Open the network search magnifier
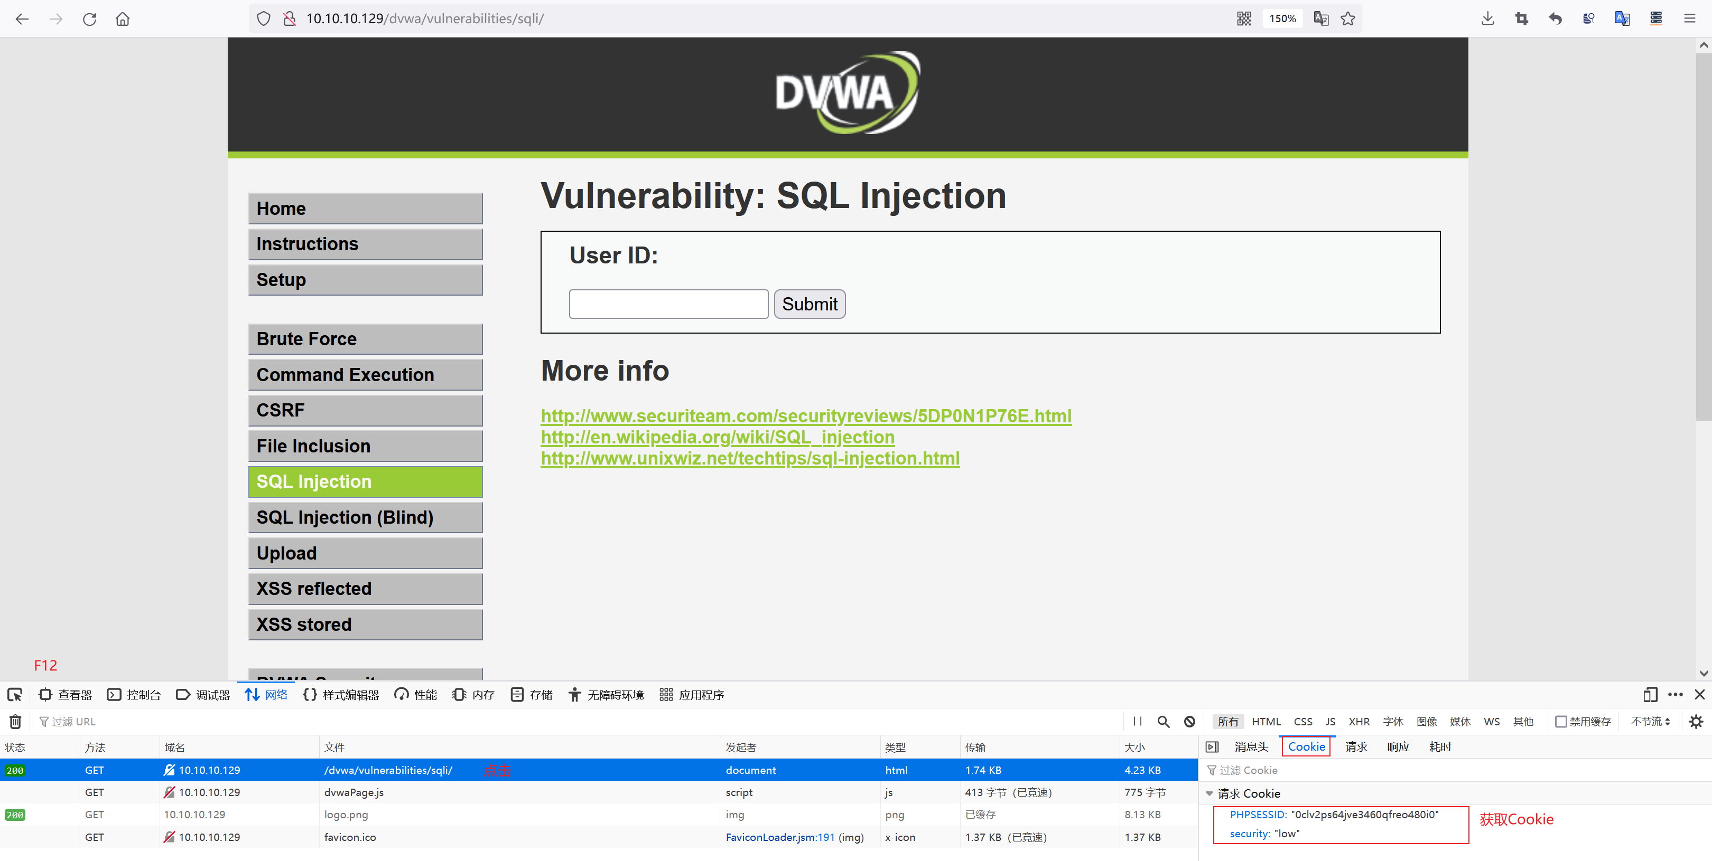Screen dimensions: 1712x861 pos(1163,722)
